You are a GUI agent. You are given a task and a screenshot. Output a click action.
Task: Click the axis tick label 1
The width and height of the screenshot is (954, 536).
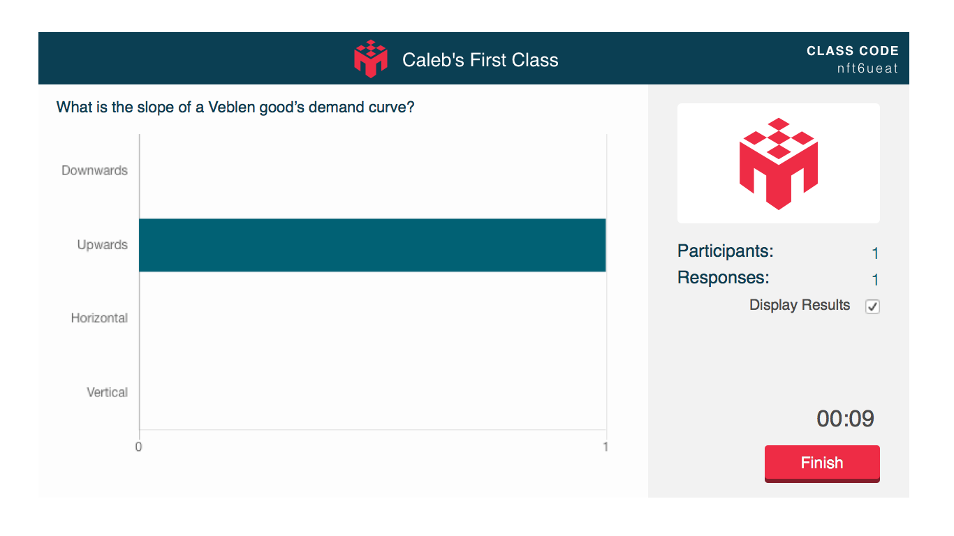[606, 447]
